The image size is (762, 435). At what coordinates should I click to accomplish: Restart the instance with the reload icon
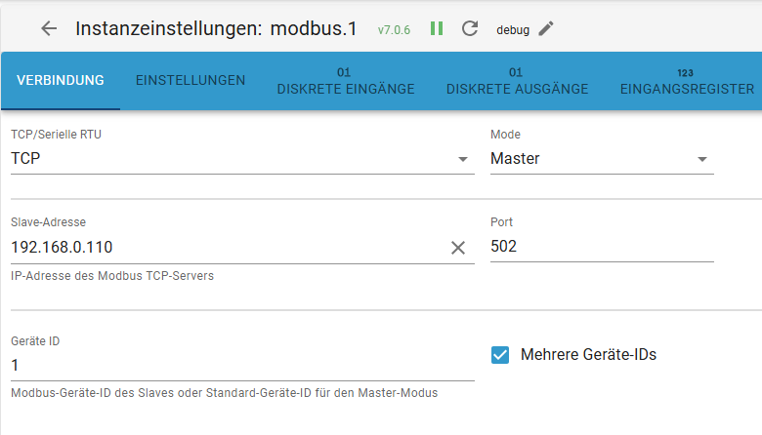tap(470, 28)
